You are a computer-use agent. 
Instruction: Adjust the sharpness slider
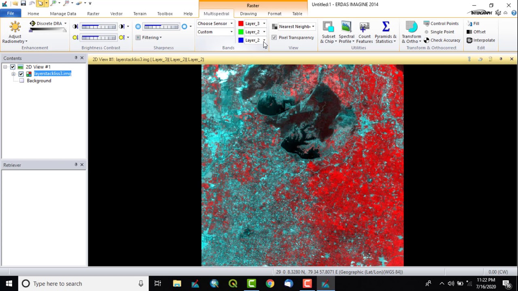(161, 27)
